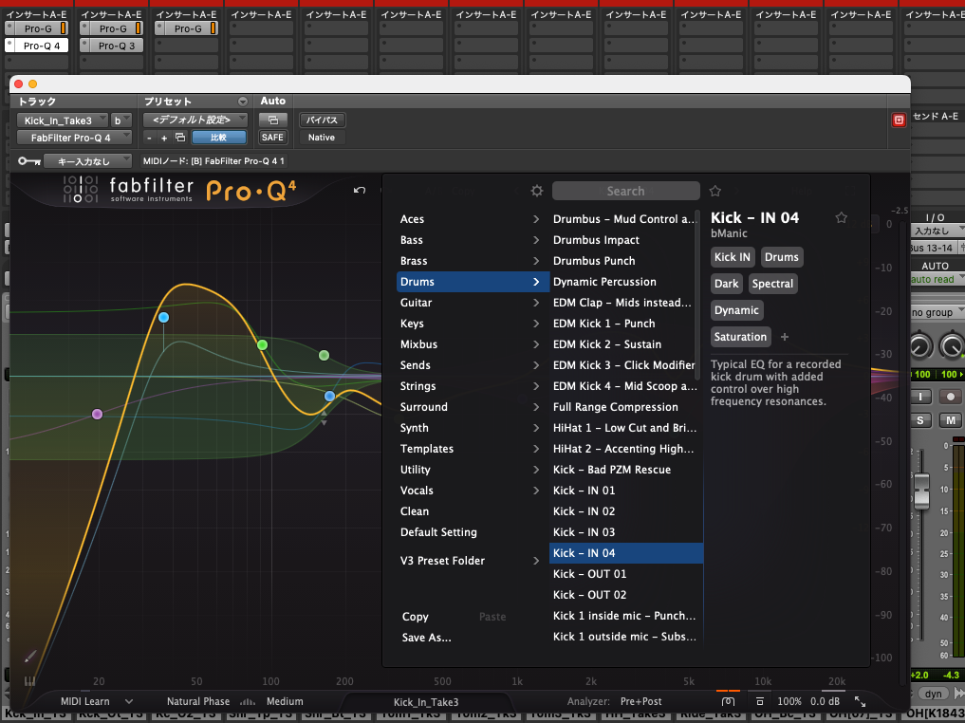
Task: Open the Pro-Q 3 insert slot
Action: pos(112,46)
